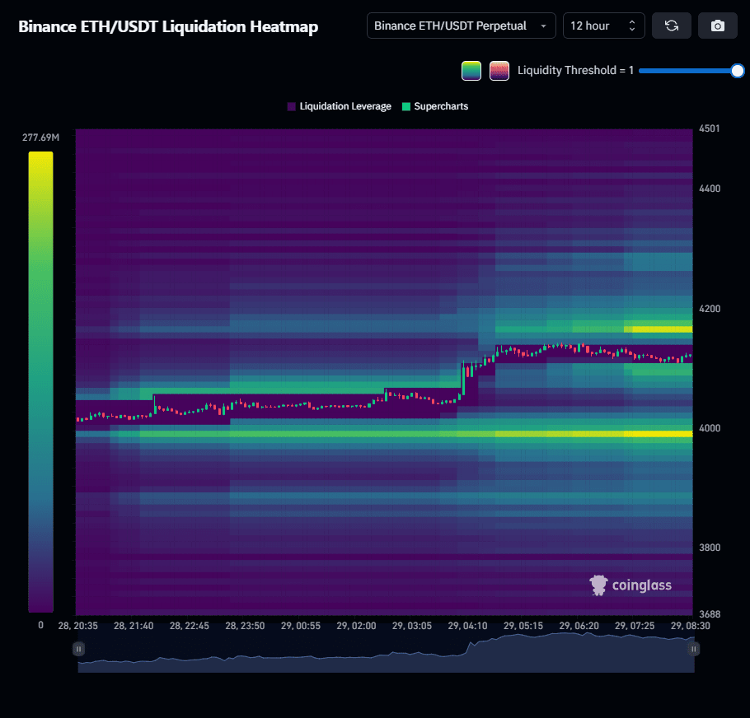Select the pink-orange heatmap color scheme

point(499,71)
